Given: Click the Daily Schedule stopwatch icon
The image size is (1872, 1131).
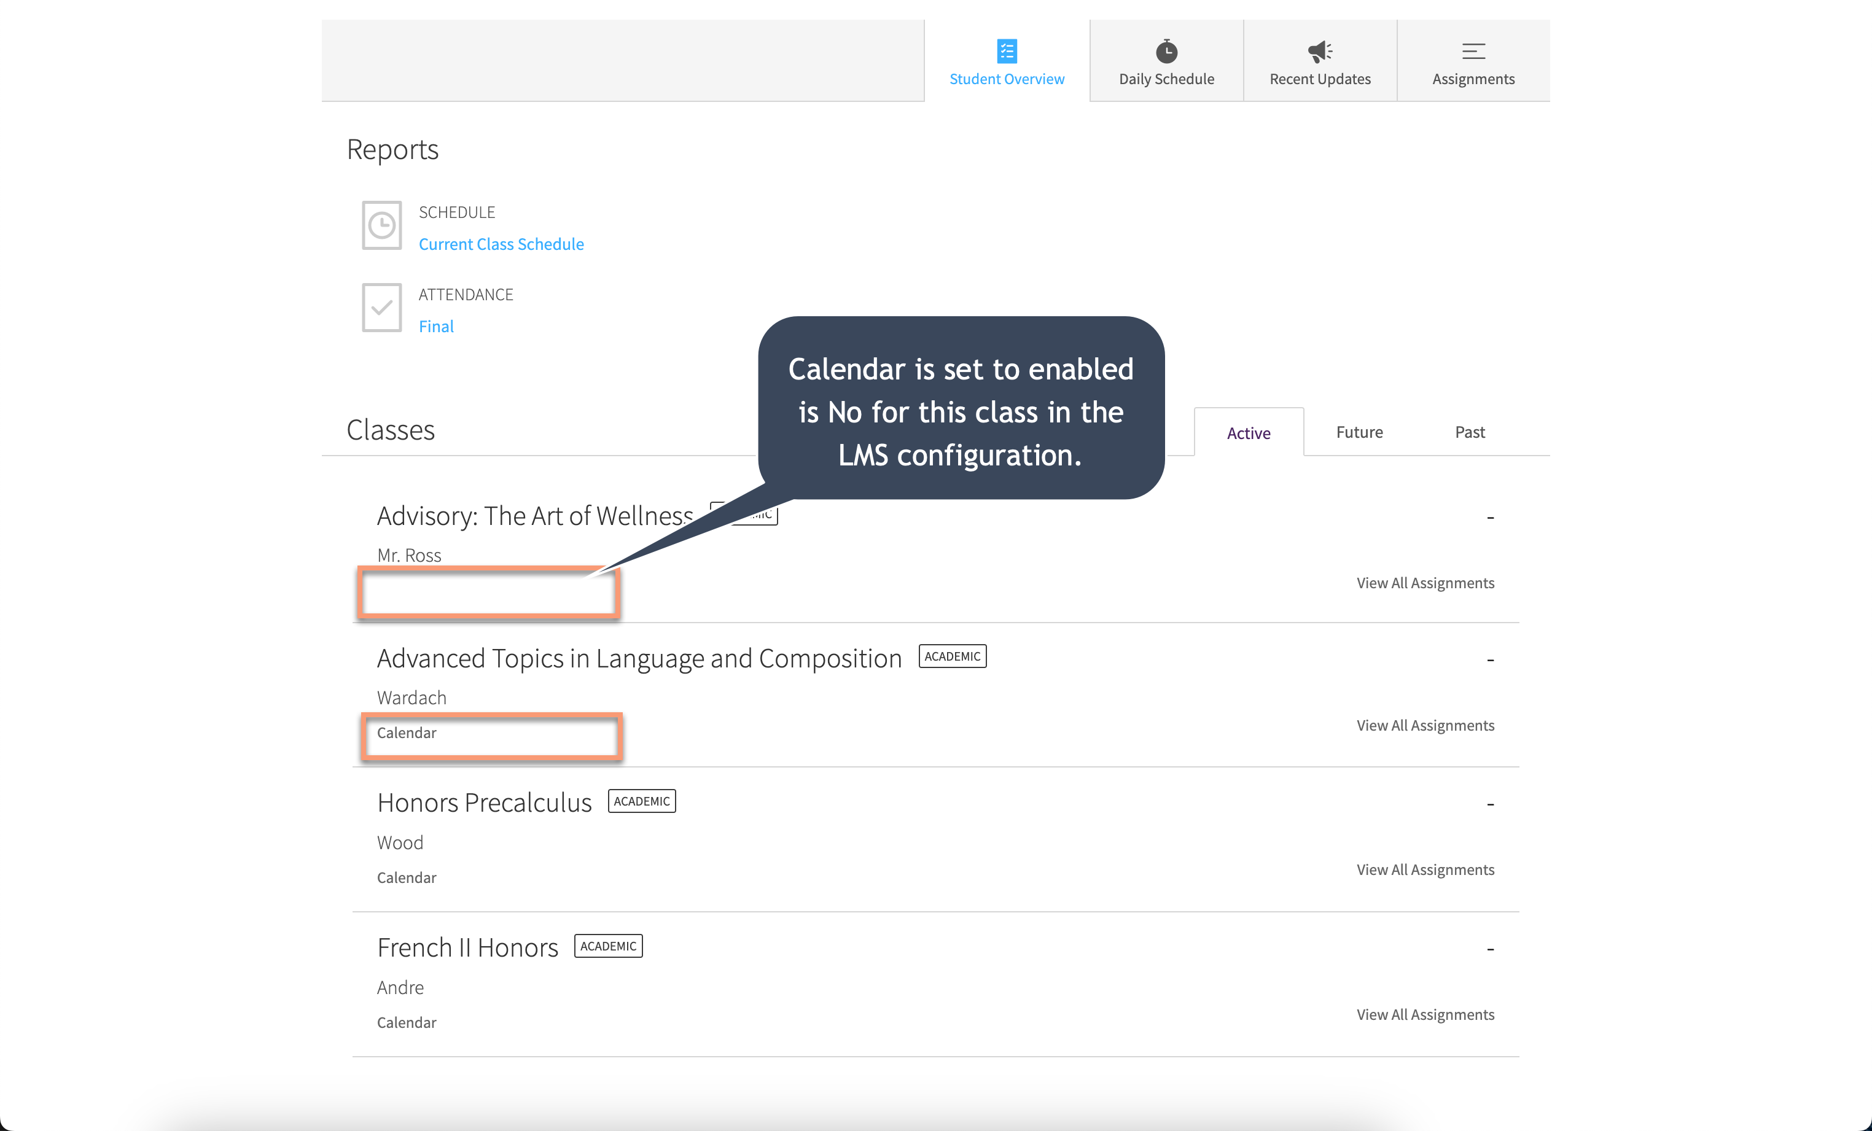Looking at the screenshot, I should tap(1166, 50).
